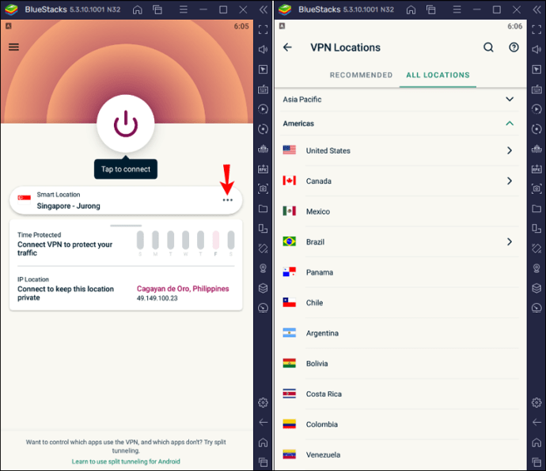This screenshot has height=471, width=546.
Task: Select Venezuela location
Action: (399, 454)
